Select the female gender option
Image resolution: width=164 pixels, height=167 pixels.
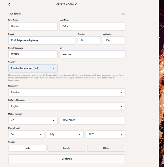67,148
